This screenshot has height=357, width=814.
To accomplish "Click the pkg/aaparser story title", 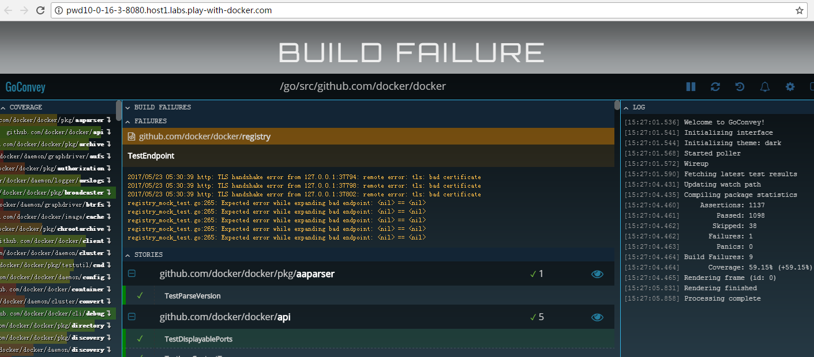I will (x=247, y=274).
